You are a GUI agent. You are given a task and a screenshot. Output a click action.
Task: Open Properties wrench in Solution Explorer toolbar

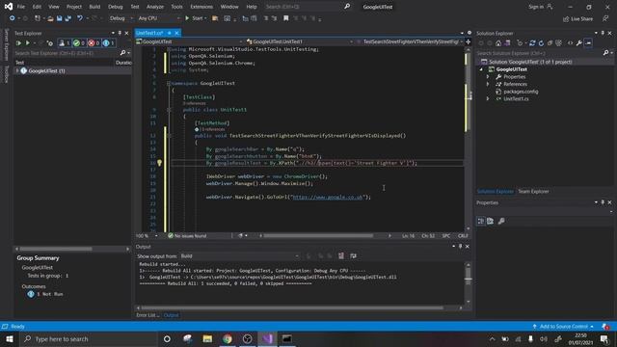(x=579, y=42)
